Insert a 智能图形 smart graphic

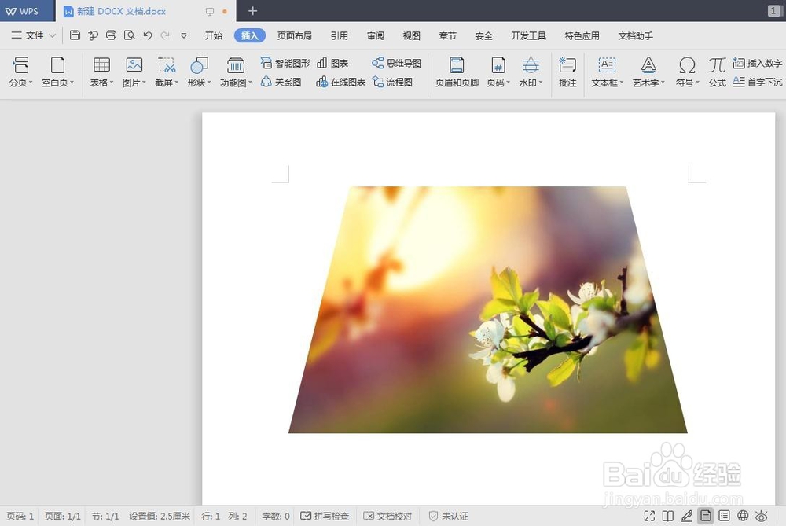285,63
